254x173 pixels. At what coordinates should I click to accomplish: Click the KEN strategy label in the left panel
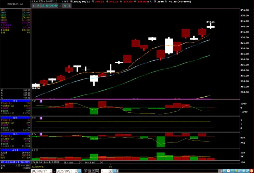click(x=15, y=162)
